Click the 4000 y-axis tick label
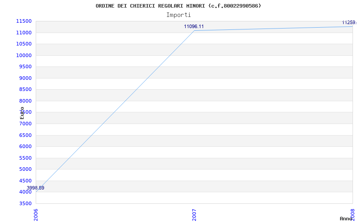Image resolution: width=357 pixels, height=223 pixels. 25,192
